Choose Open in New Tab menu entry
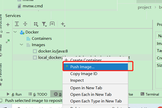The width and height of the screenshot is (162, 108). point(95,88)
